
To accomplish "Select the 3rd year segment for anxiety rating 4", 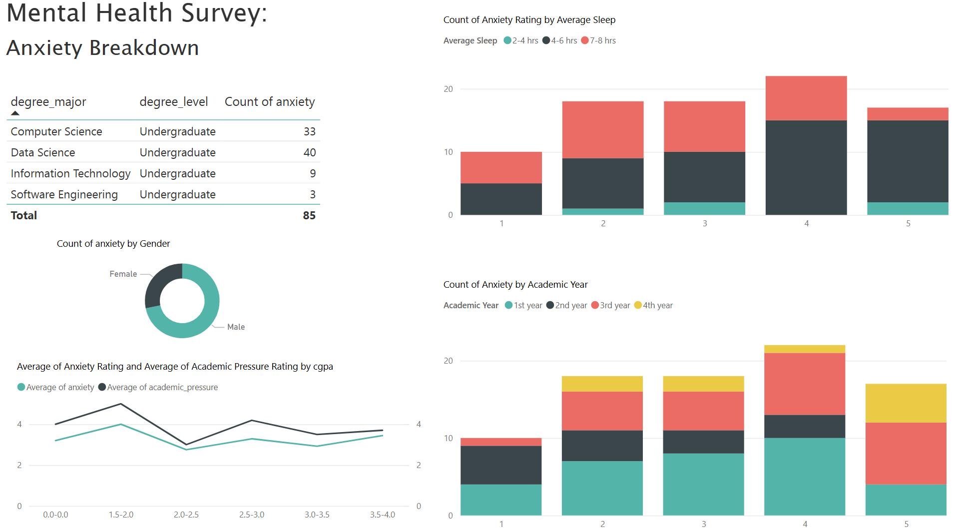I will tap(805, 384).
